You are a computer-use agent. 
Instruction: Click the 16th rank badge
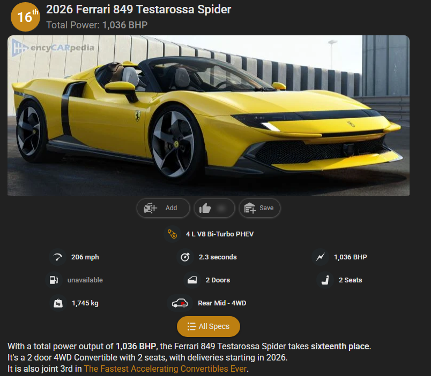click(25, 17)
